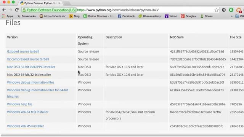Download Mac OS X 64-bit/32-bit installer
The image size is (244, 137).
(x=29, y=75)
